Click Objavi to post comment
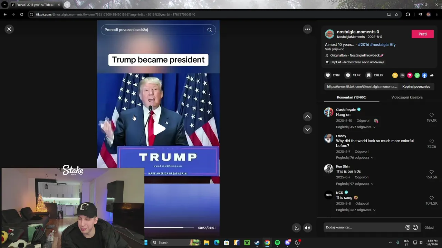This screenshot has width=442, height=248. click(x=429, y=228)
